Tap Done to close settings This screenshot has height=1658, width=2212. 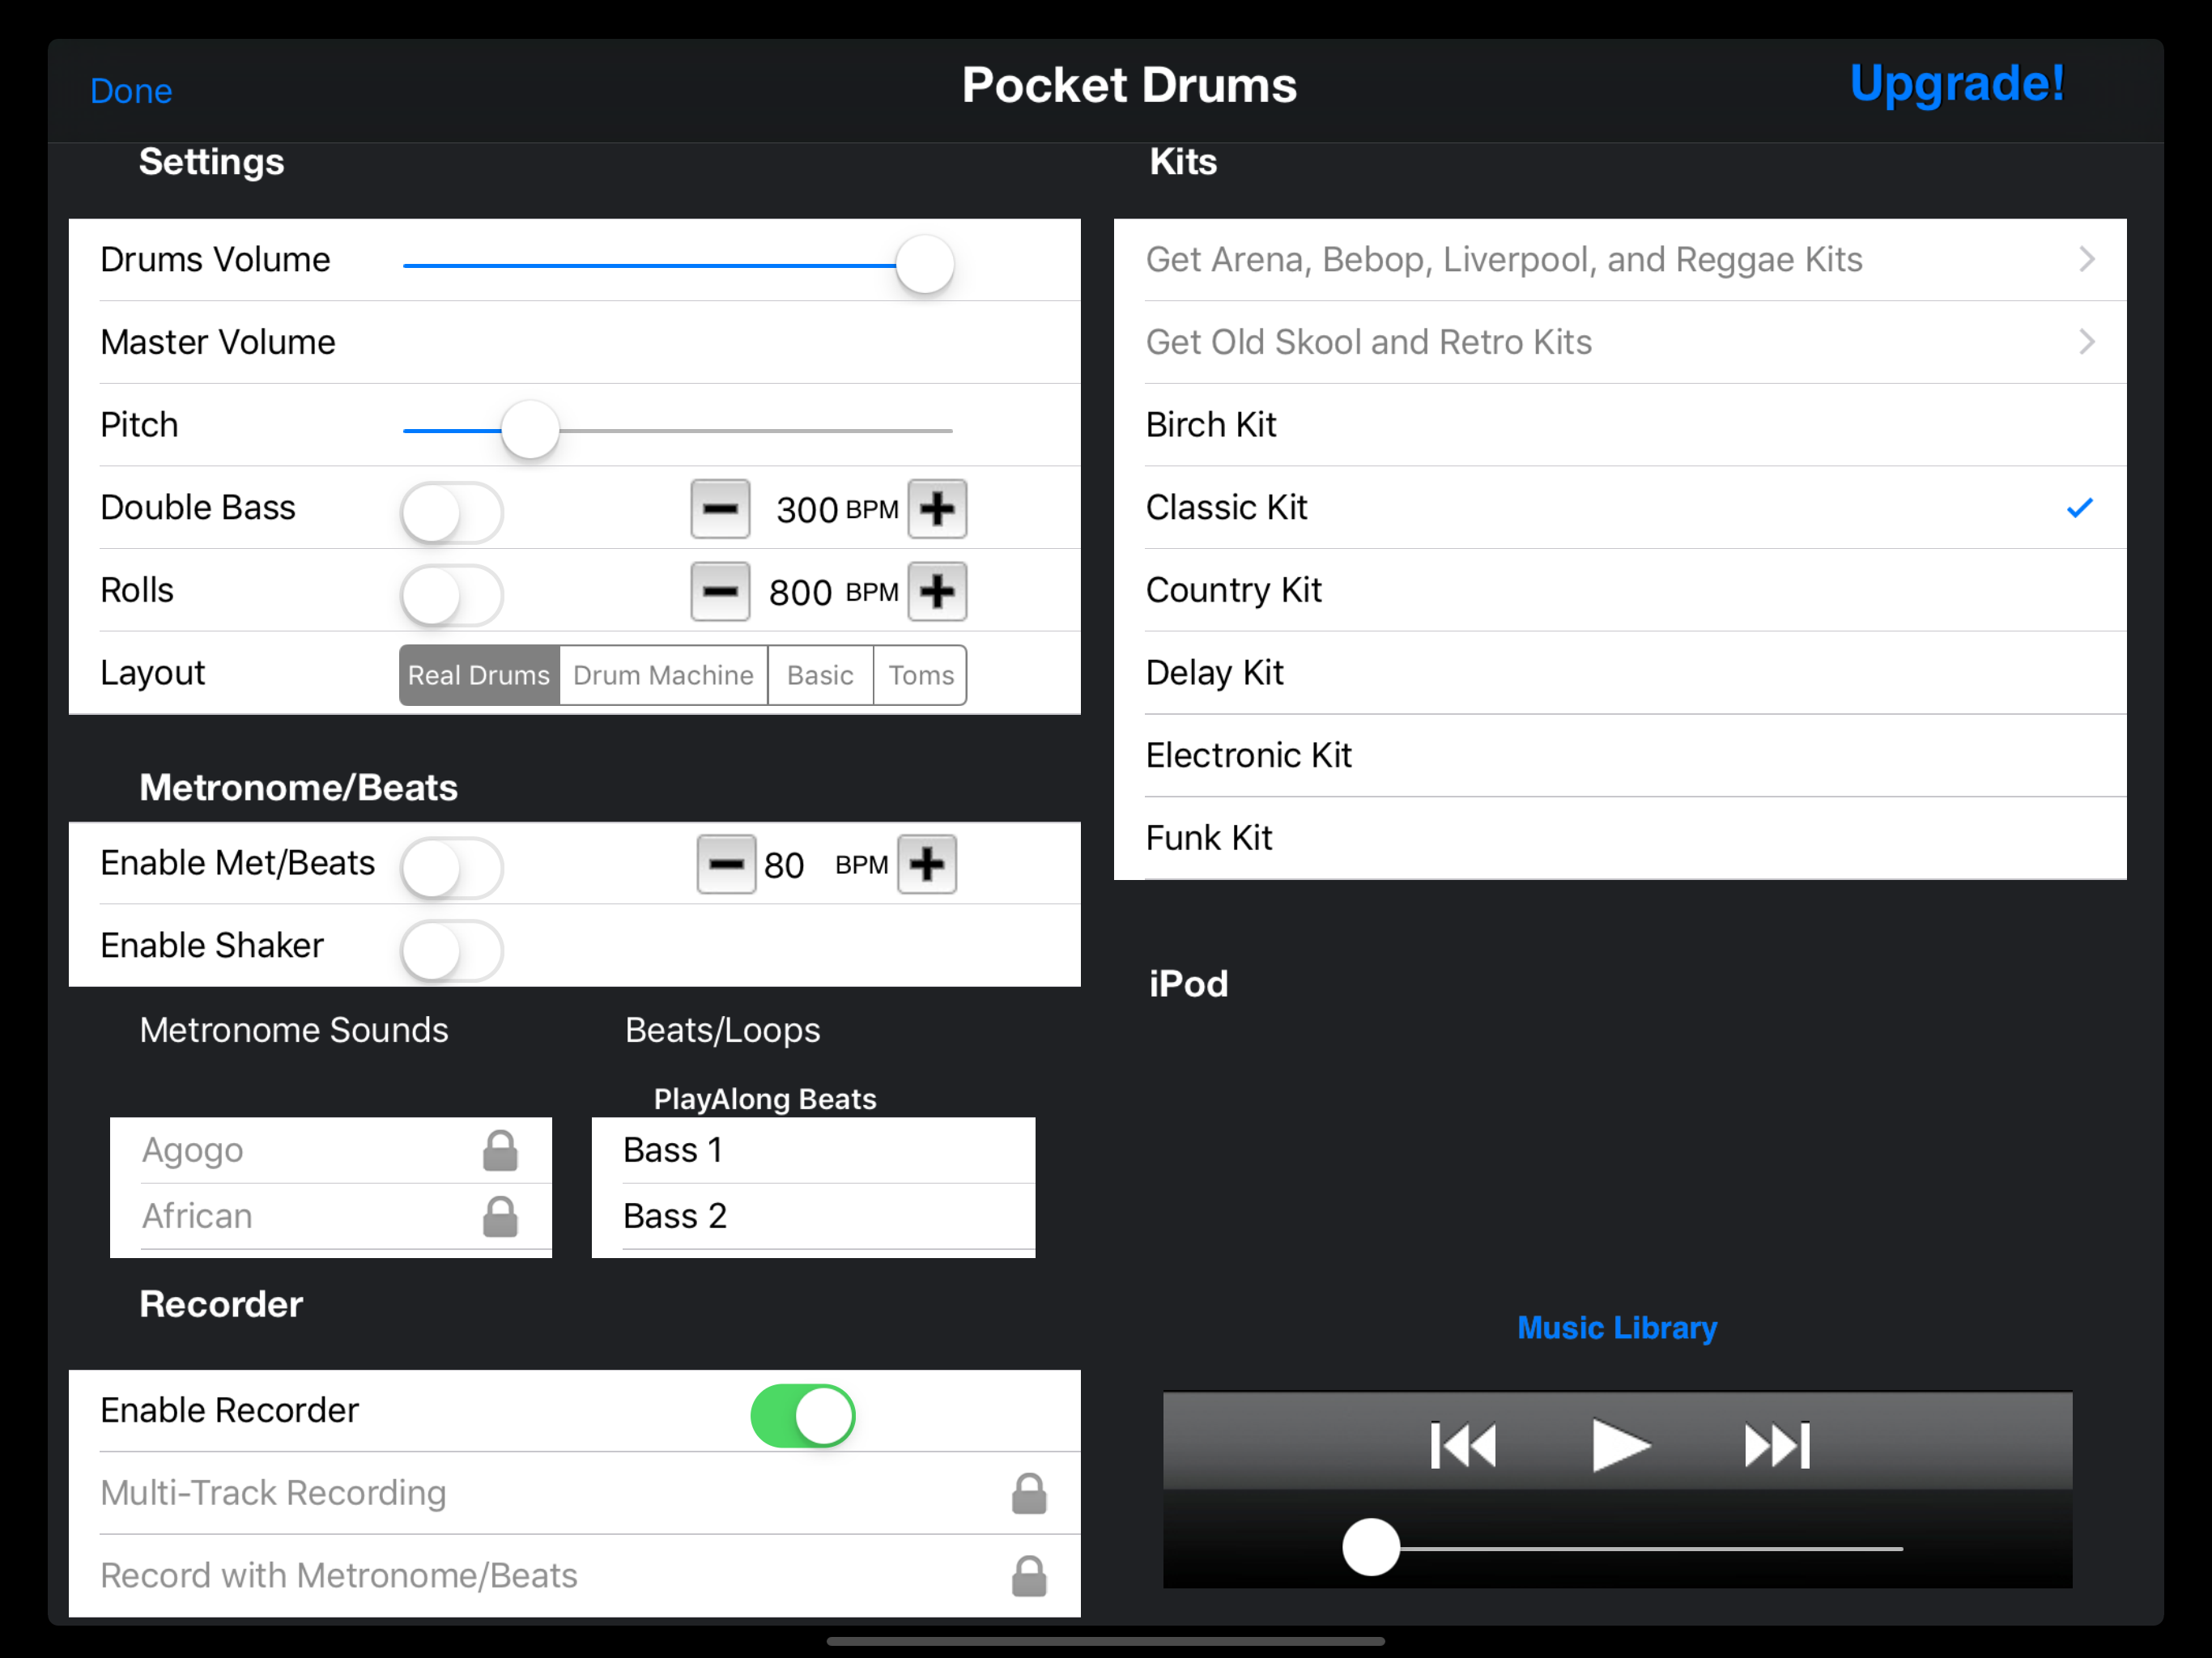(x=131, y=91)
